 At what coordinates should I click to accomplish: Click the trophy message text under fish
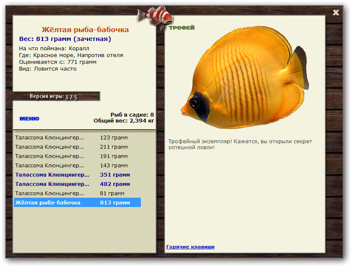(240, 144)
